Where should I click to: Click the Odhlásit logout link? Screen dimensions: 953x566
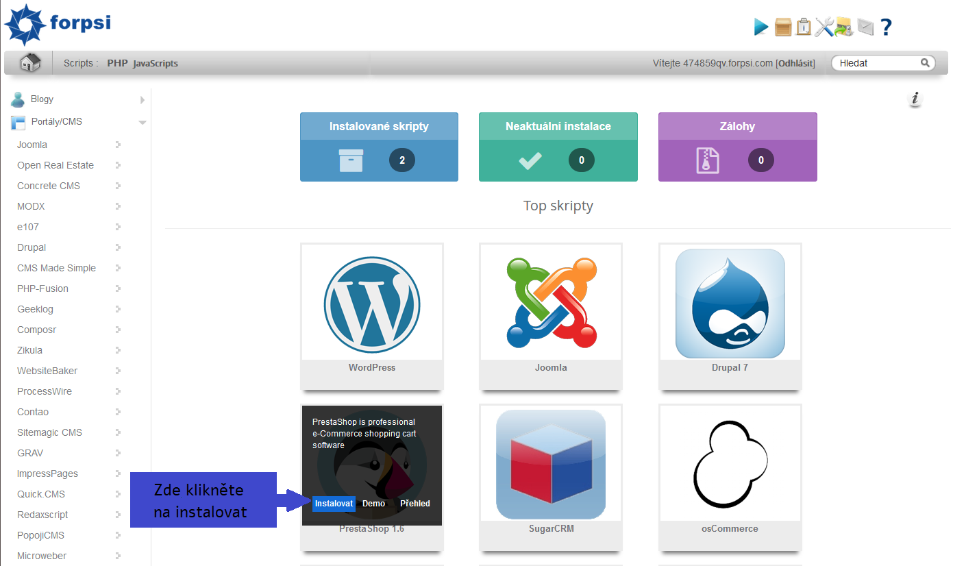795,63
